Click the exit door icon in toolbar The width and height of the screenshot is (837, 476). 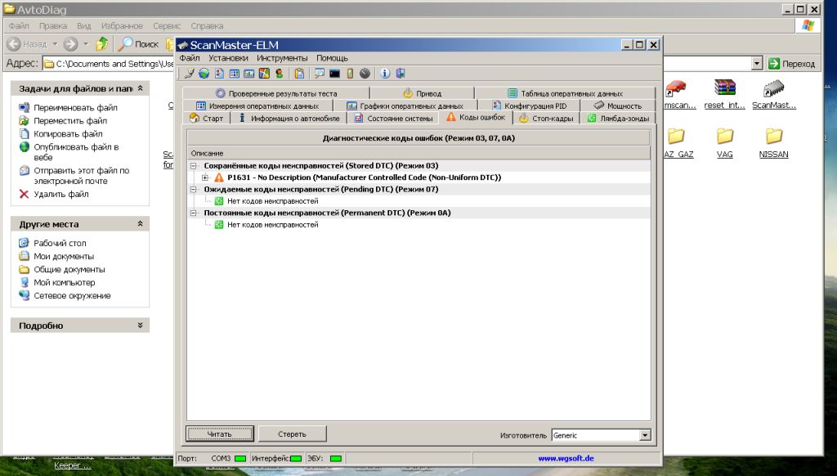(x=398, y=74)
